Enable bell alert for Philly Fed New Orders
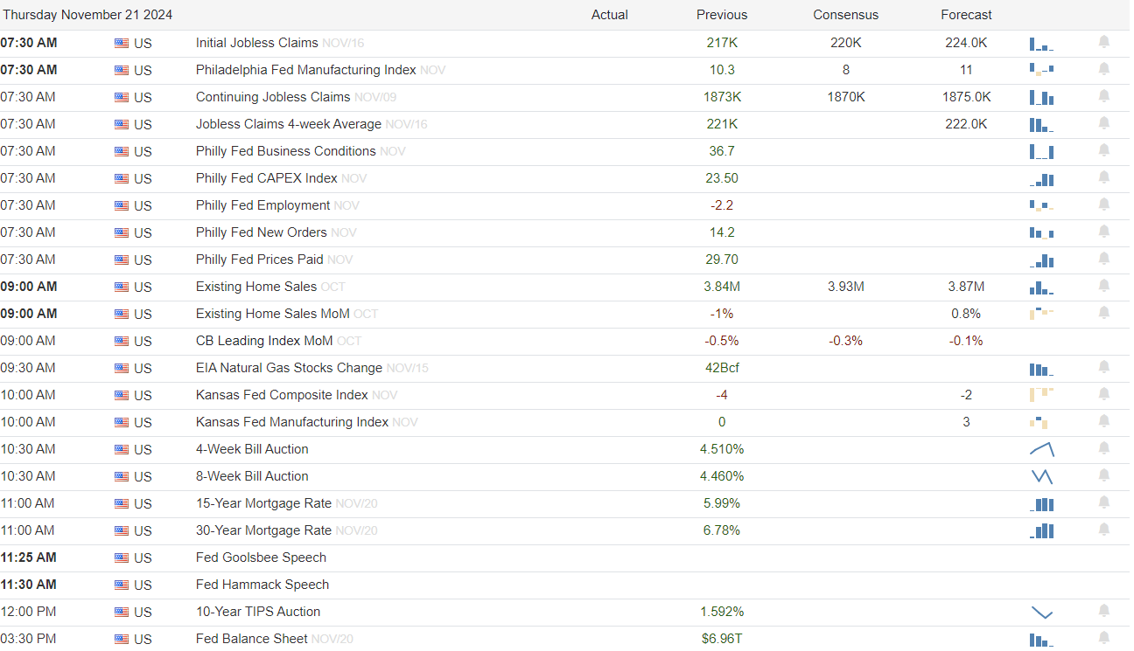This screenshot has width=1134, height=651. click(1104, 232)
